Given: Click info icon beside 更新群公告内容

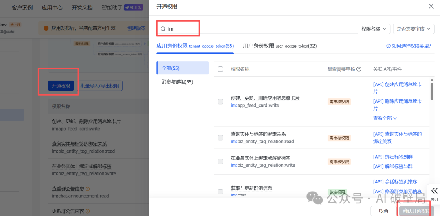Looking at the screenshot, I should point(87,211).
